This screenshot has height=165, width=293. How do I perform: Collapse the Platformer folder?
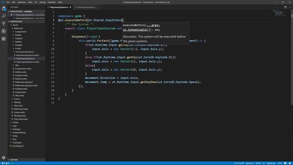pos(18,28)
